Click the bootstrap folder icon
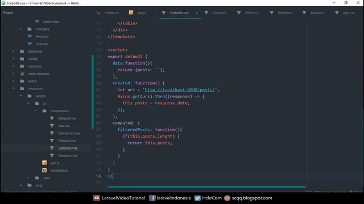 (x=22, y=52)
